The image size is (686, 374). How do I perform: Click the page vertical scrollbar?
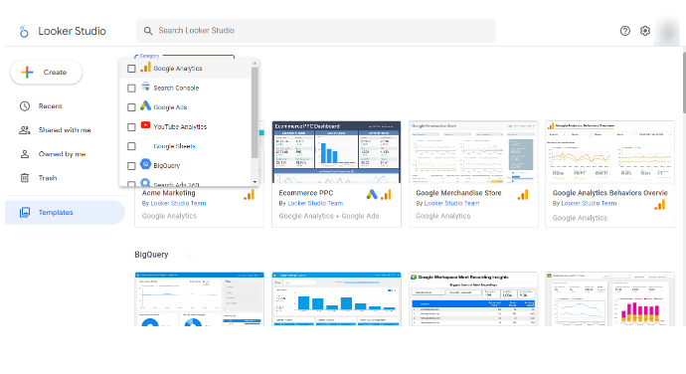pos(684,83)
